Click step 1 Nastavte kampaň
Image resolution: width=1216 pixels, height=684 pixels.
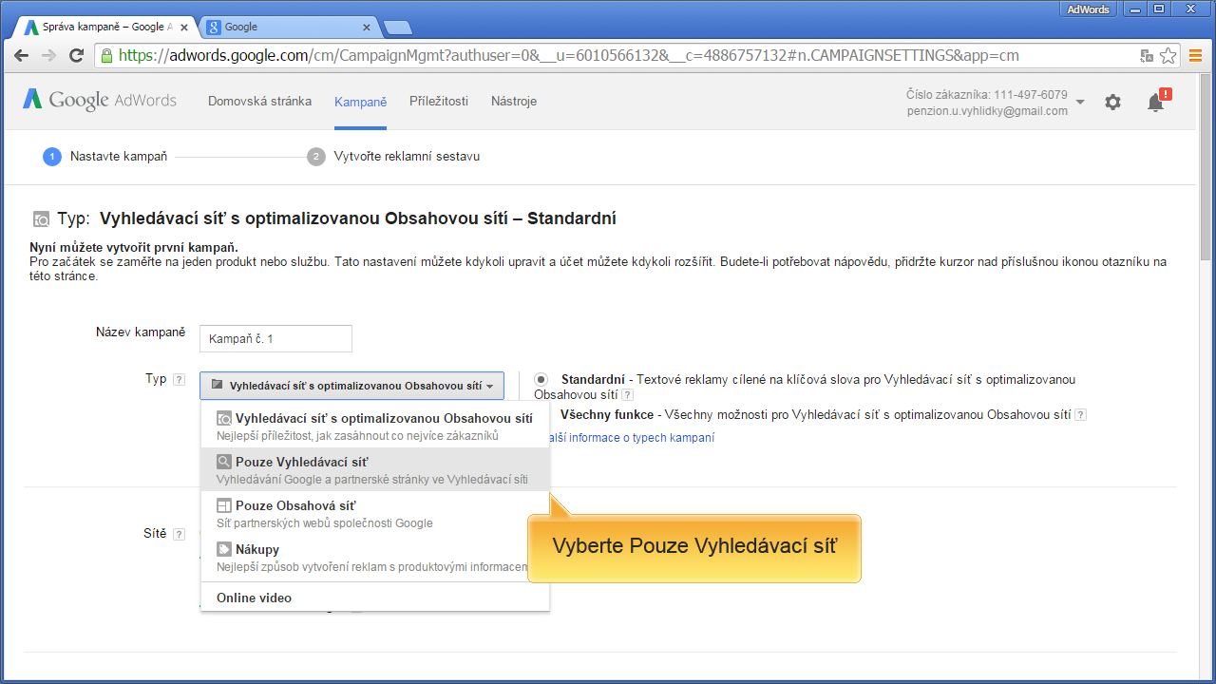pos(104,156)
